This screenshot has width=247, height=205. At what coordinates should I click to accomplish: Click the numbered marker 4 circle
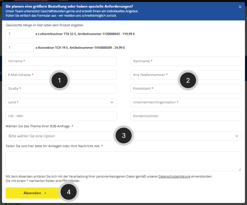pyautogui.click(x=69, y=192)
